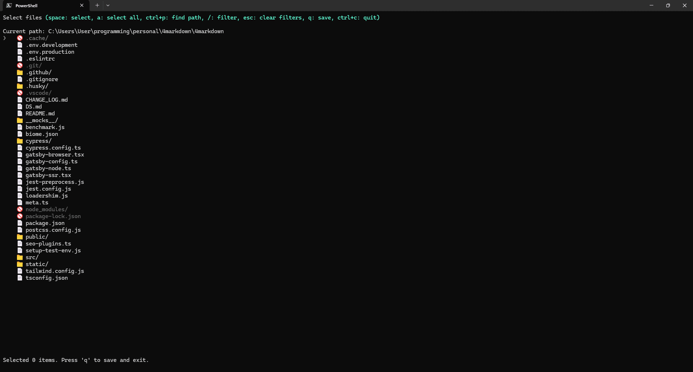Close the PowerShell tab
Viewport: 693px width, 372px height.
point(82,5)
